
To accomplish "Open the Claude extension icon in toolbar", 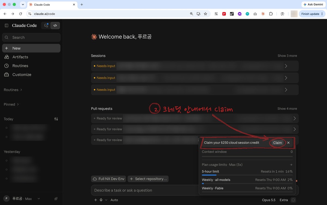I will 263,14.
